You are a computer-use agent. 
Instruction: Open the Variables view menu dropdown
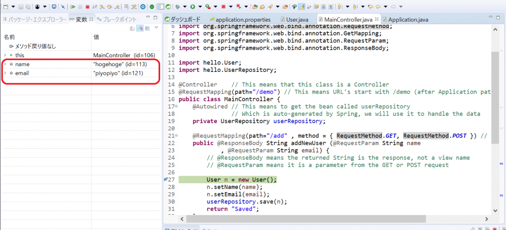pos(156,28)
